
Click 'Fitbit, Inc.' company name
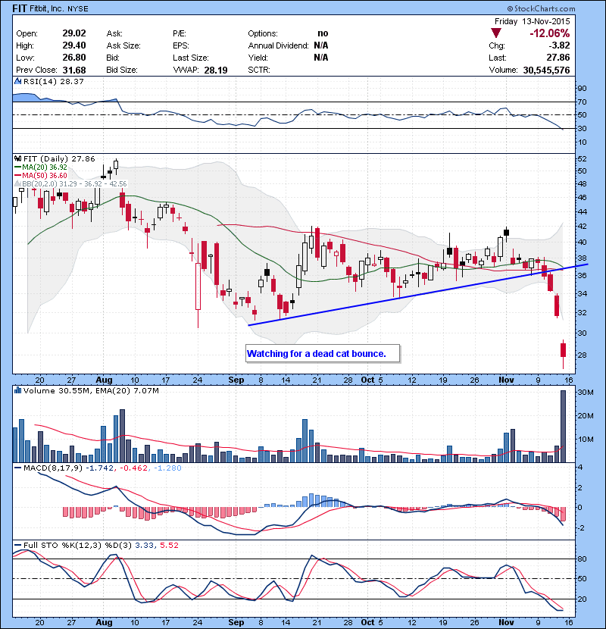click(x=46, y=8)
